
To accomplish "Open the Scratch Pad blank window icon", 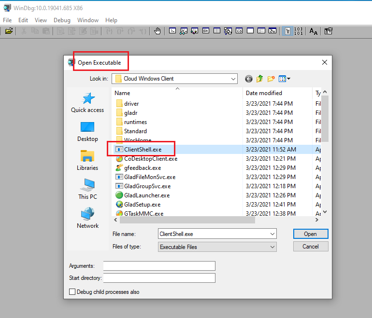I will [250, 31].
